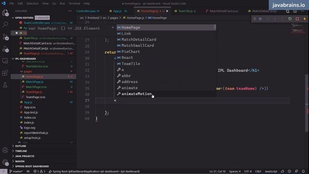Expand the Timeline section
Image resolution: width=309 pixels, height=174 pixels.
point(43,151)
